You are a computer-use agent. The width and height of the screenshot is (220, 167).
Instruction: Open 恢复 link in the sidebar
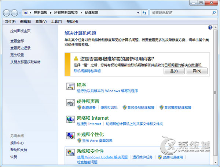click(14, 157)
